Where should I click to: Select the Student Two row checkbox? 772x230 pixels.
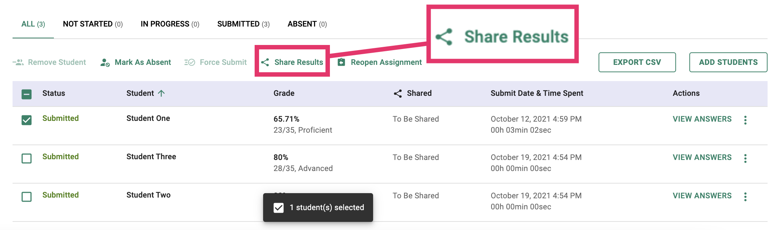[x=27, y=197]
